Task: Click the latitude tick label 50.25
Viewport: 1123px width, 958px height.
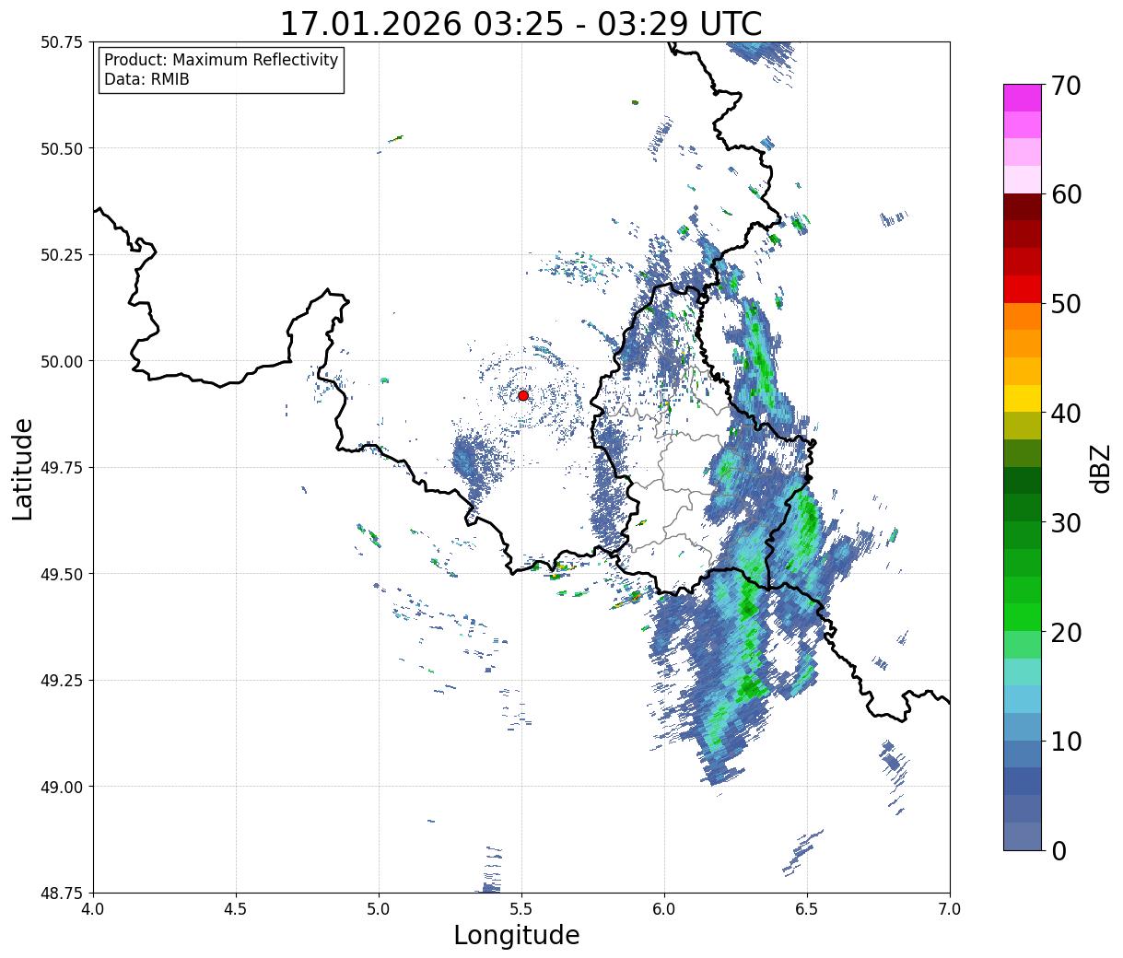Action: [x=61, y=255]
